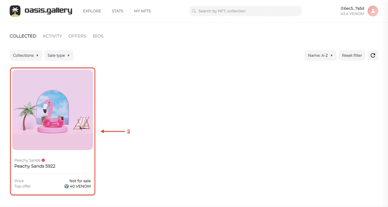Click the 40 VENOM top offer value

pyautogui.click(x=80, y=186)
